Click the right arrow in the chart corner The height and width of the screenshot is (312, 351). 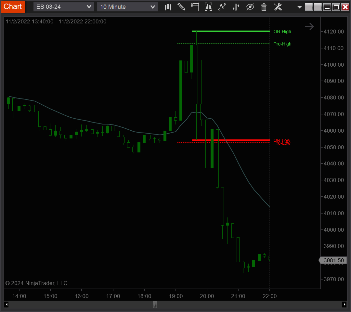click(x=310, y=26)
